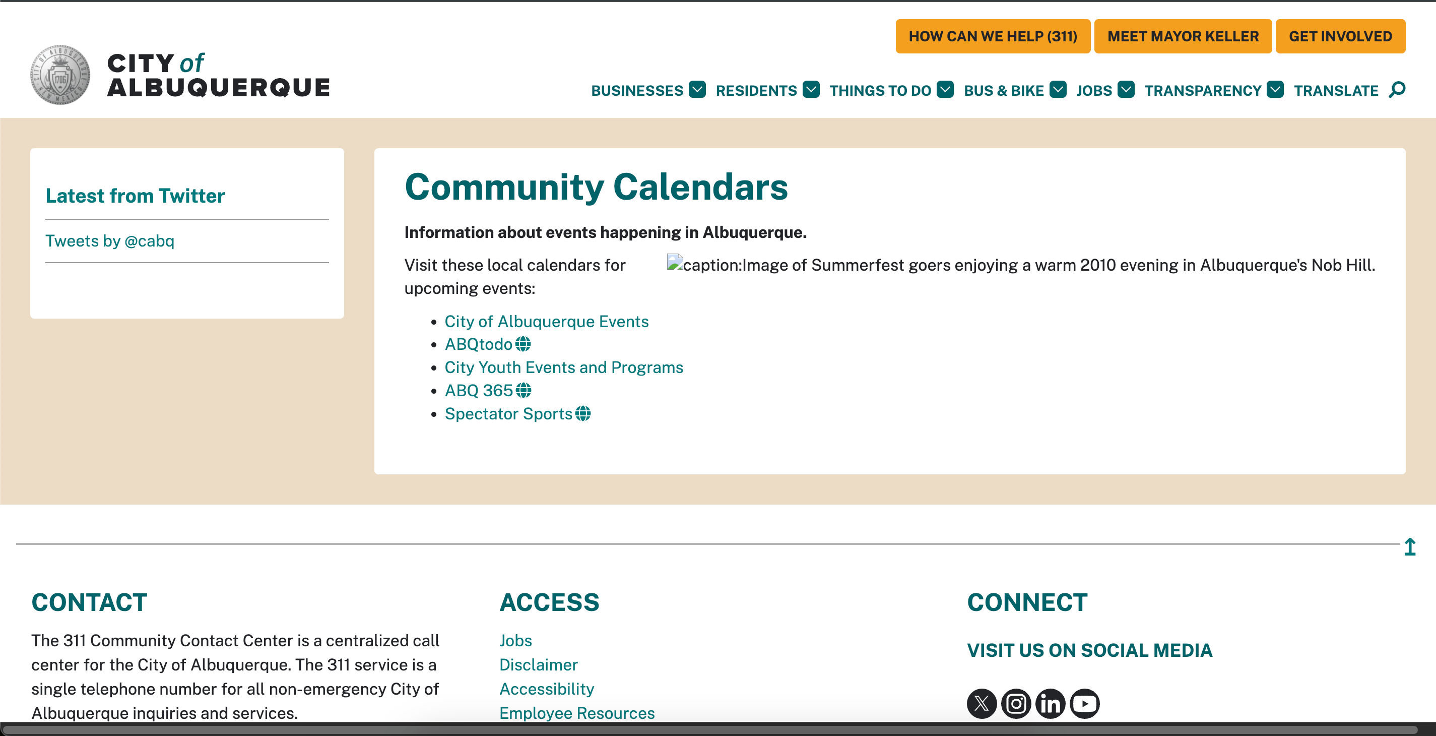Follow the Tweets by @cabq link
Image resolution: width=1436 pixels, height=736 pixels.
point(110,241)
